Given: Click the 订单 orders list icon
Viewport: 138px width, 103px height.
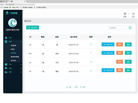Looking at the screenshot, I should 6,64.
